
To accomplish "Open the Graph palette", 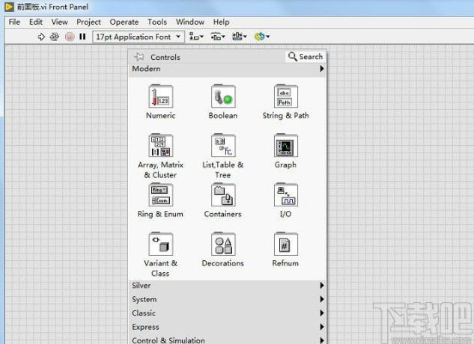I will (285, 151).
